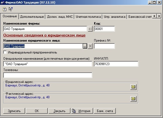This screenshot has height=118, width=163.
Task: Focus the Телефоны text field
Action: [48, 75]
